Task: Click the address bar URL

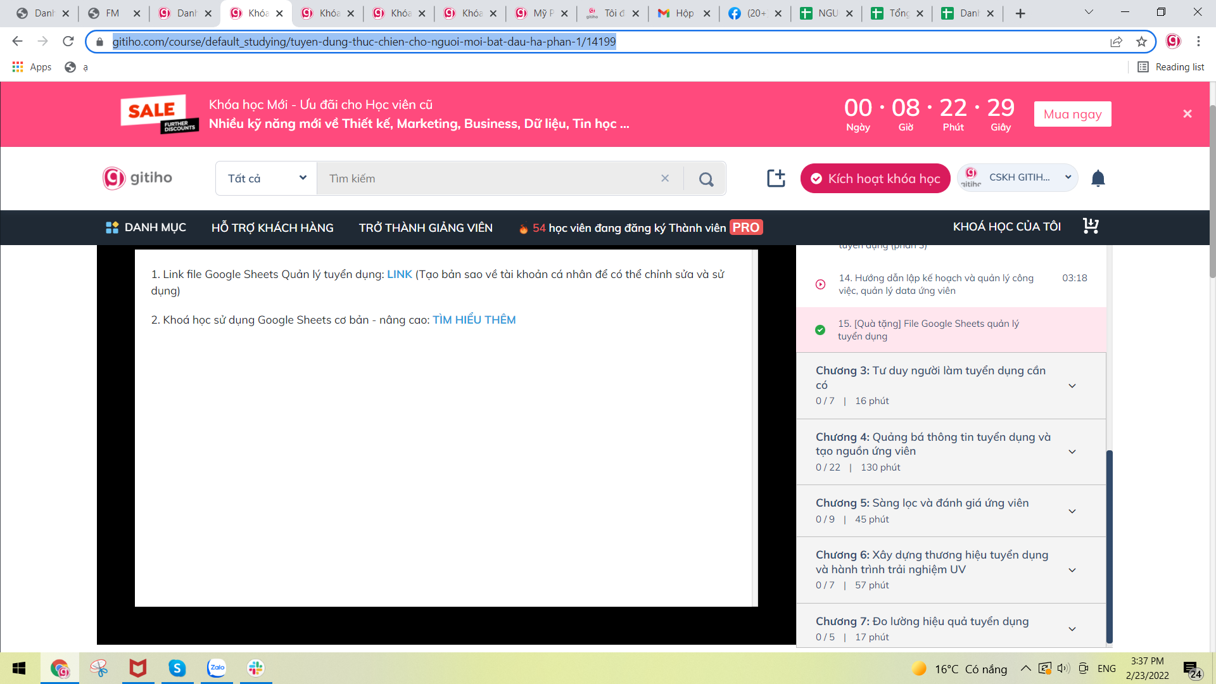Action: pos(364,42)
